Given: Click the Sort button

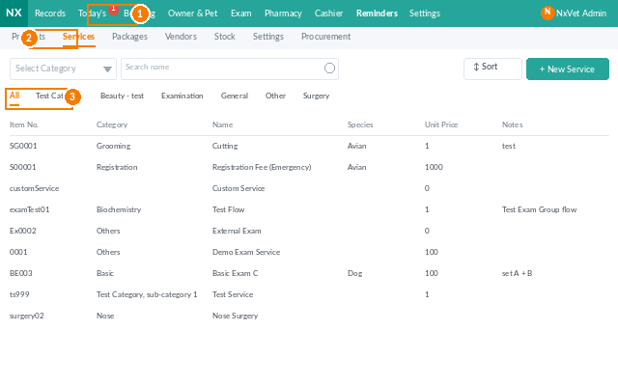Looking at the screenshot, I should pyautogui.click(x=492, y=69).
